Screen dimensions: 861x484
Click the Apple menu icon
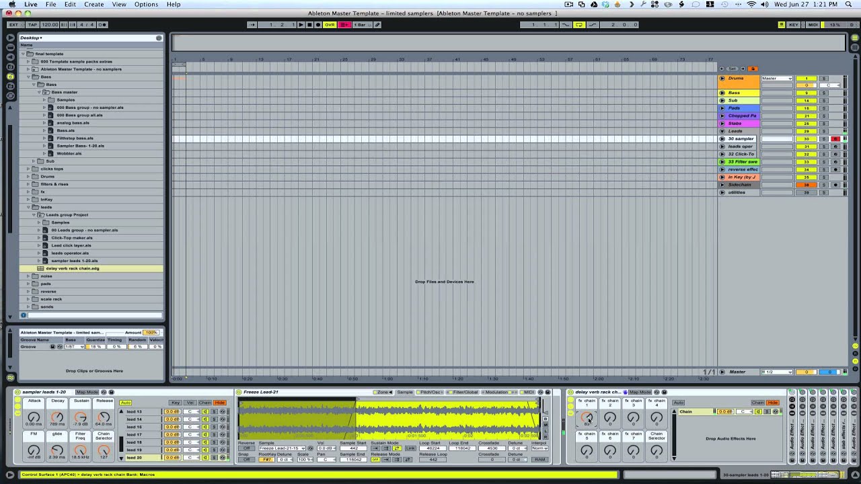12,5
